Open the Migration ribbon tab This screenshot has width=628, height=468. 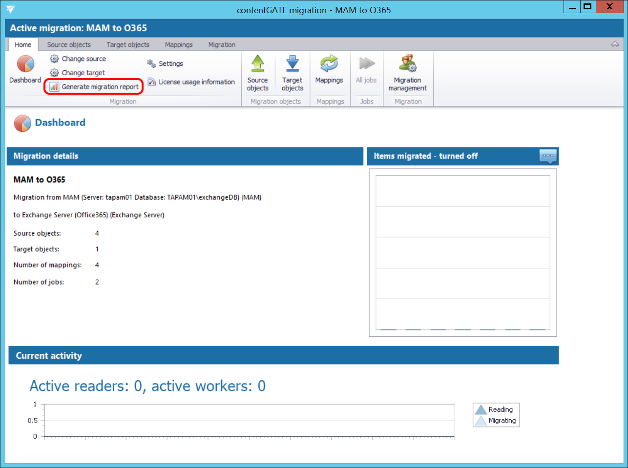point(222,44)
